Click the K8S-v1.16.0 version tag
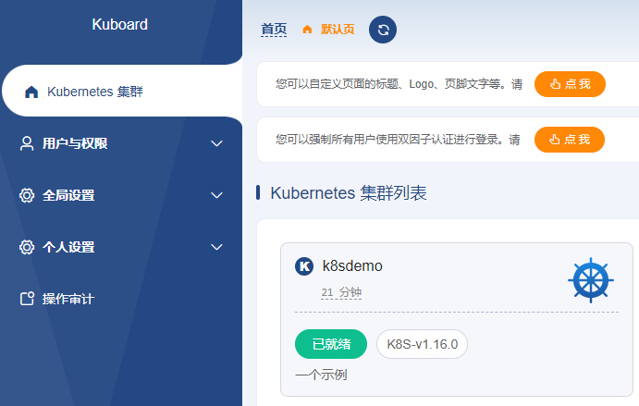Viewport: 639px width, 406px height. pyautogui.click(x=422, y=344)
